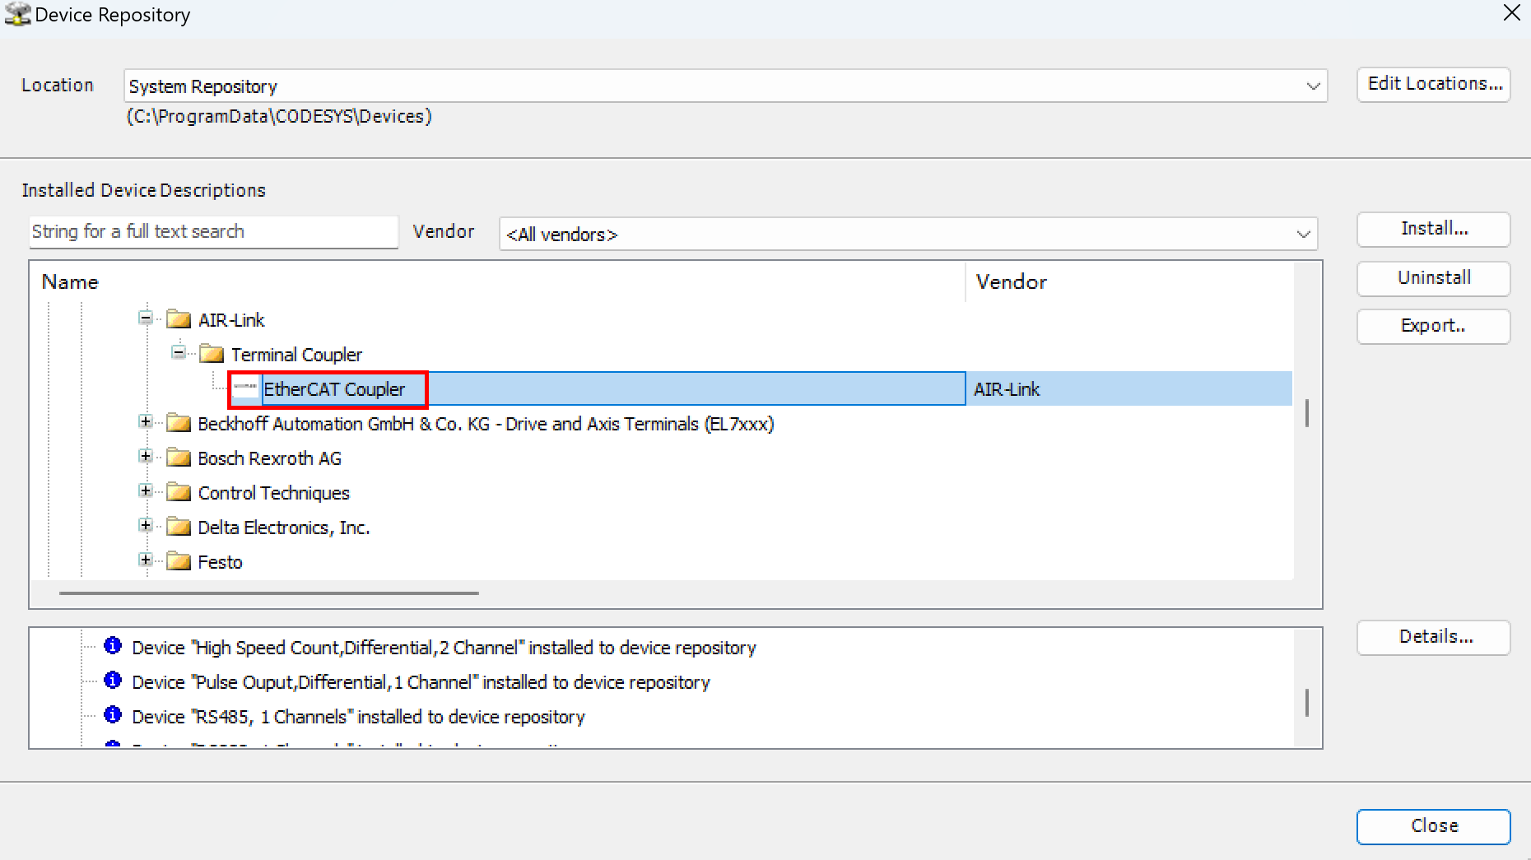Click the Install... button
The image size is (1531, 860).
pyautogui.click(x=1433, y=229)
